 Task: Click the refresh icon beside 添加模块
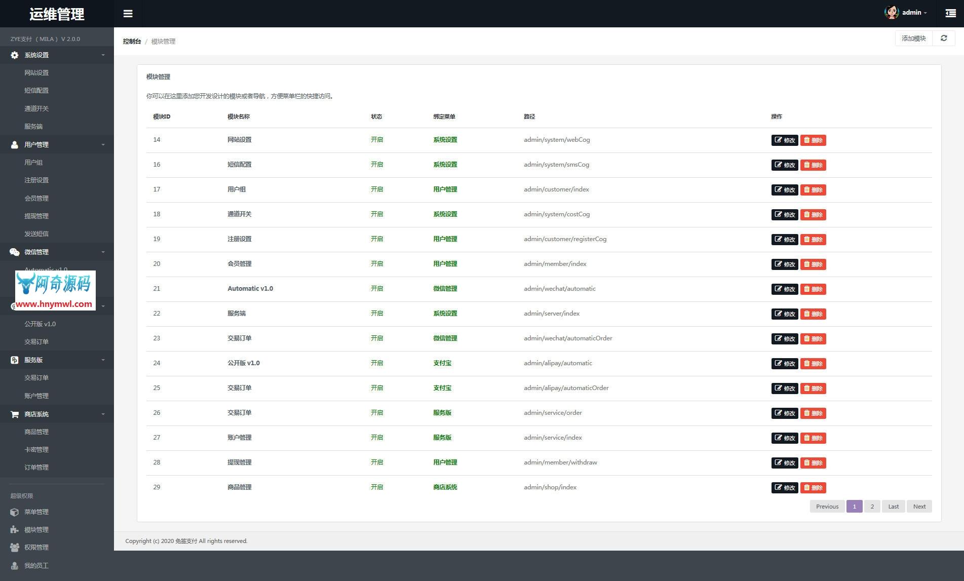[943, 38]
